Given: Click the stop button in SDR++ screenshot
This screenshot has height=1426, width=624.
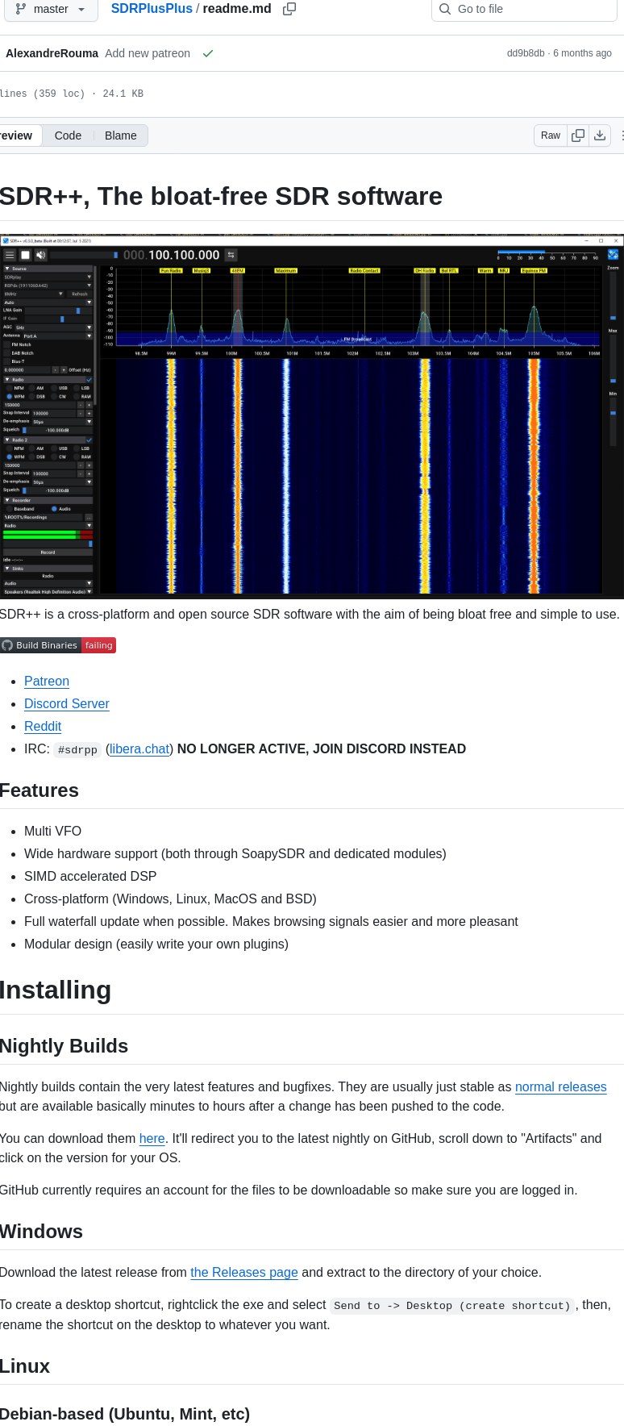Looking at the screenshot, I should 25,255.
